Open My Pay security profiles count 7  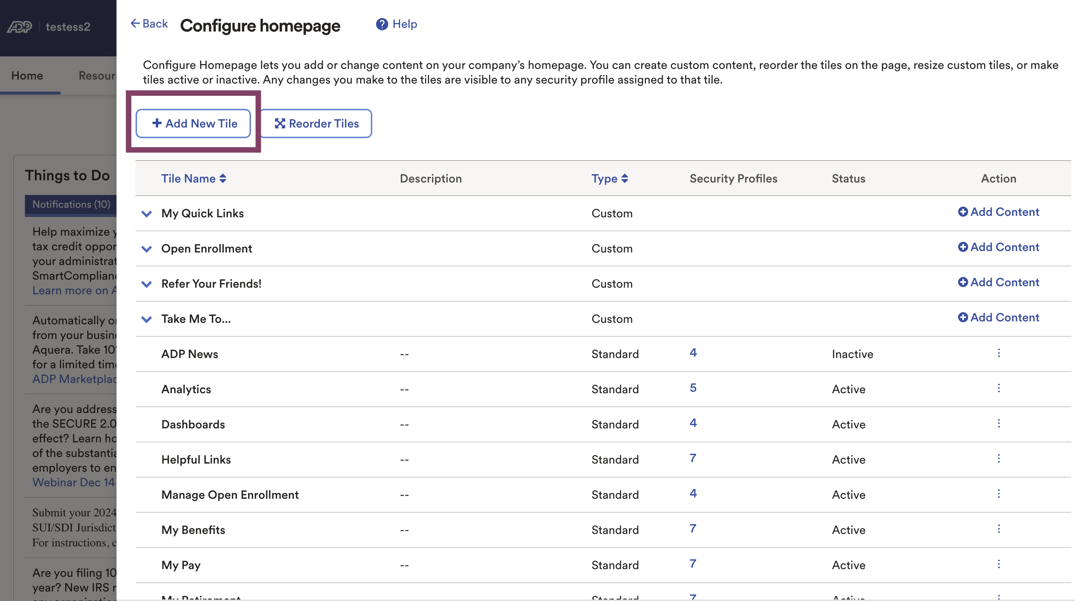[x=693, y=564]
